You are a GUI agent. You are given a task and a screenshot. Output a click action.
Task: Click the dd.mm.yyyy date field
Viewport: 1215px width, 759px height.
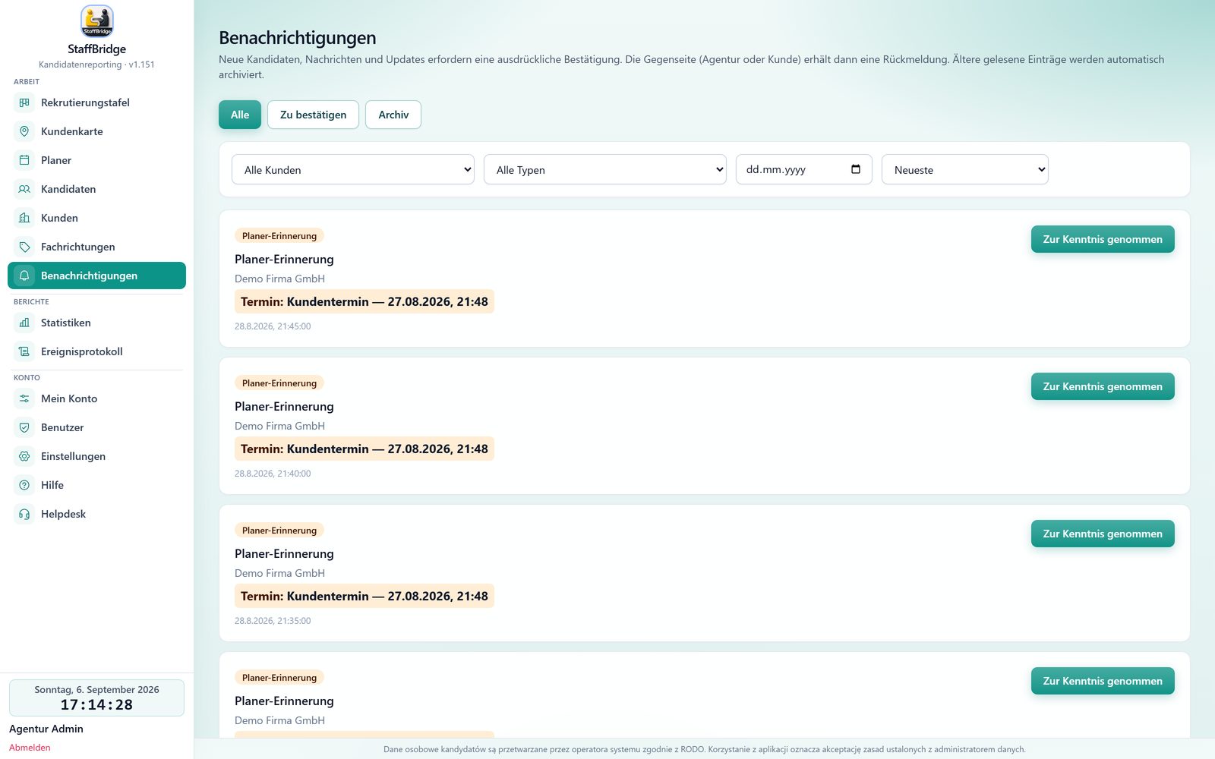tap(804, 169)
